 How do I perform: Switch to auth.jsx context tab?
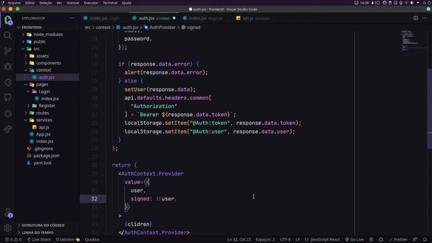pos(153,18)
